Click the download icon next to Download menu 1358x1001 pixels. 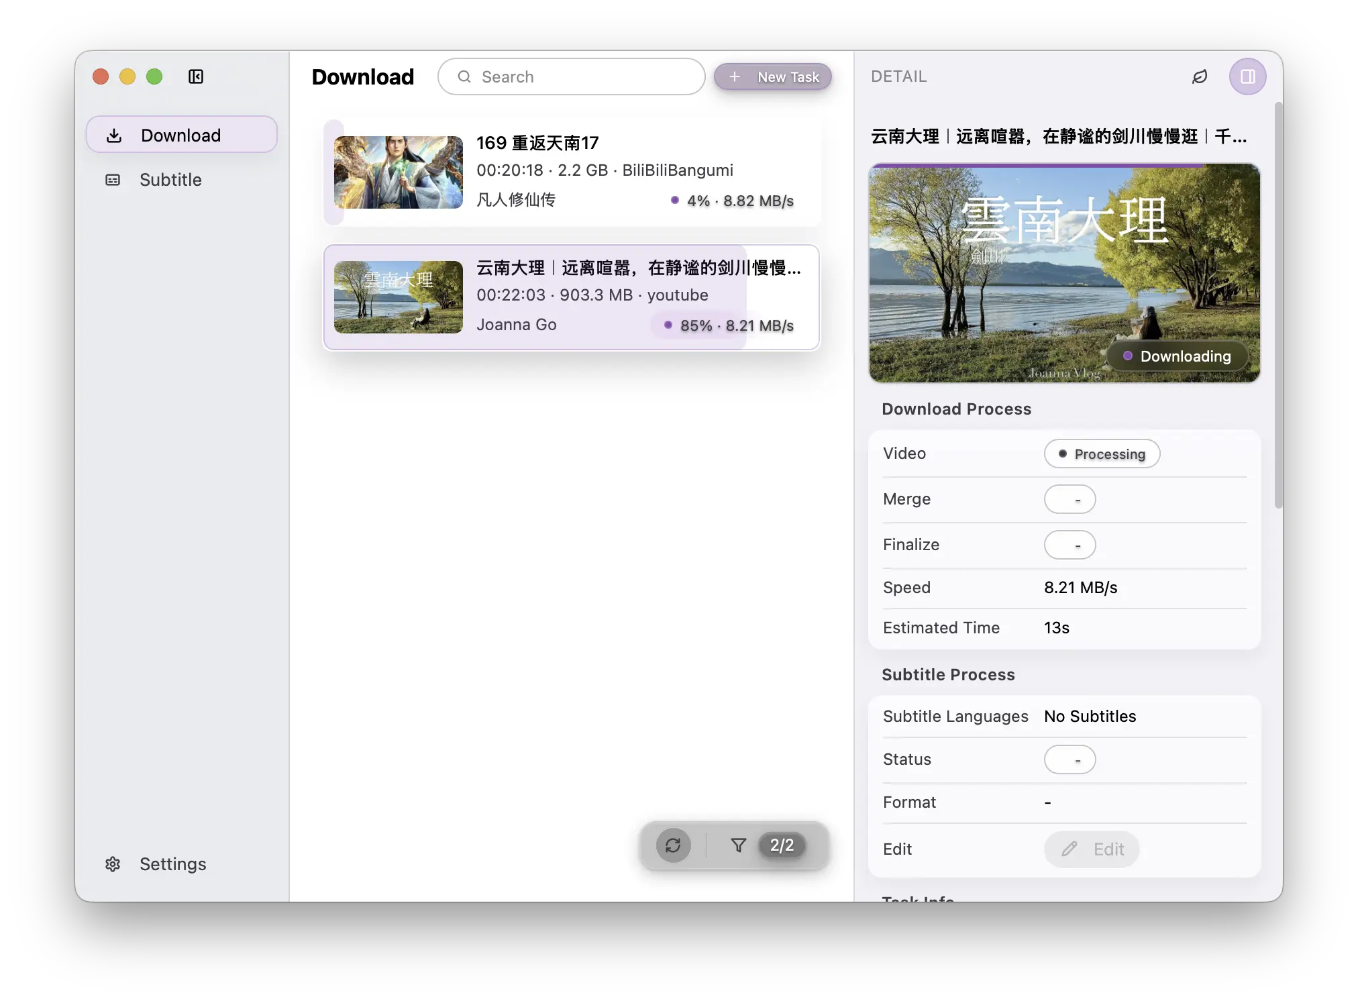114,135
